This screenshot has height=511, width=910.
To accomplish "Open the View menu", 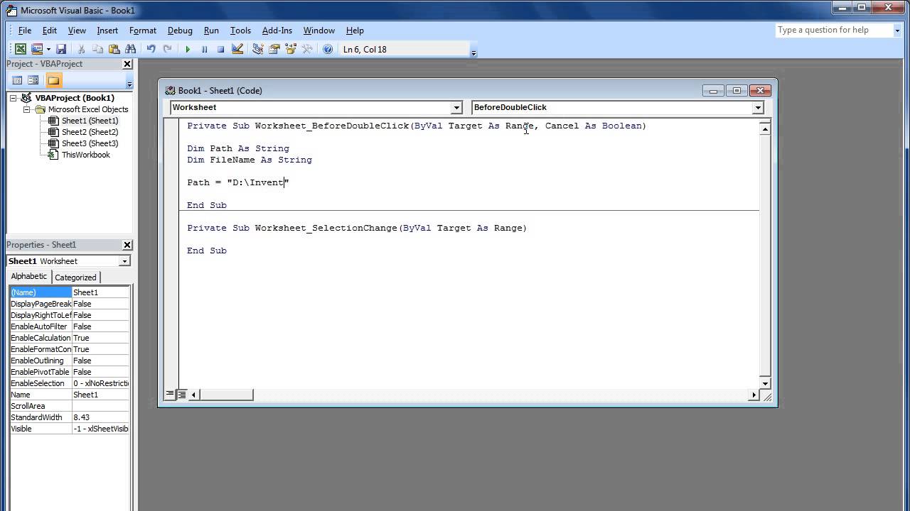I will point(77,31).
